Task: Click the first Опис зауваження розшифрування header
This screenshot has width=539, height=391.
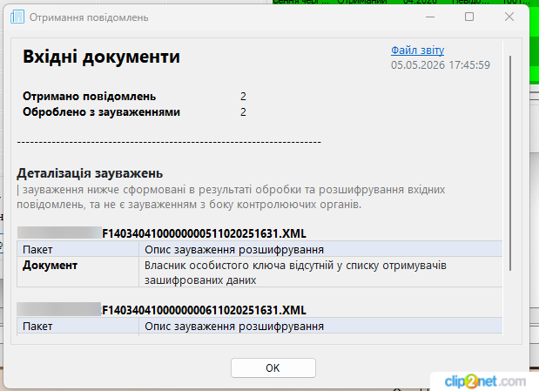Action: [x=234, y=249]
